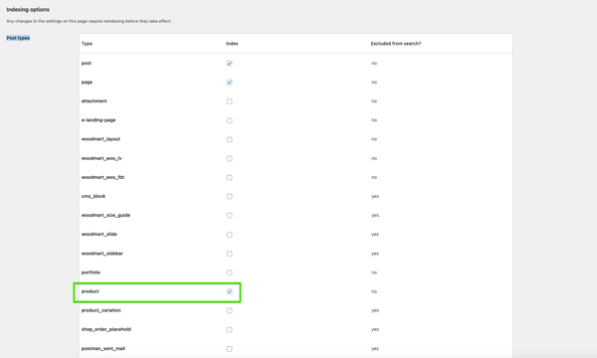Select the 'shop_order_placehold' type name

105,329
